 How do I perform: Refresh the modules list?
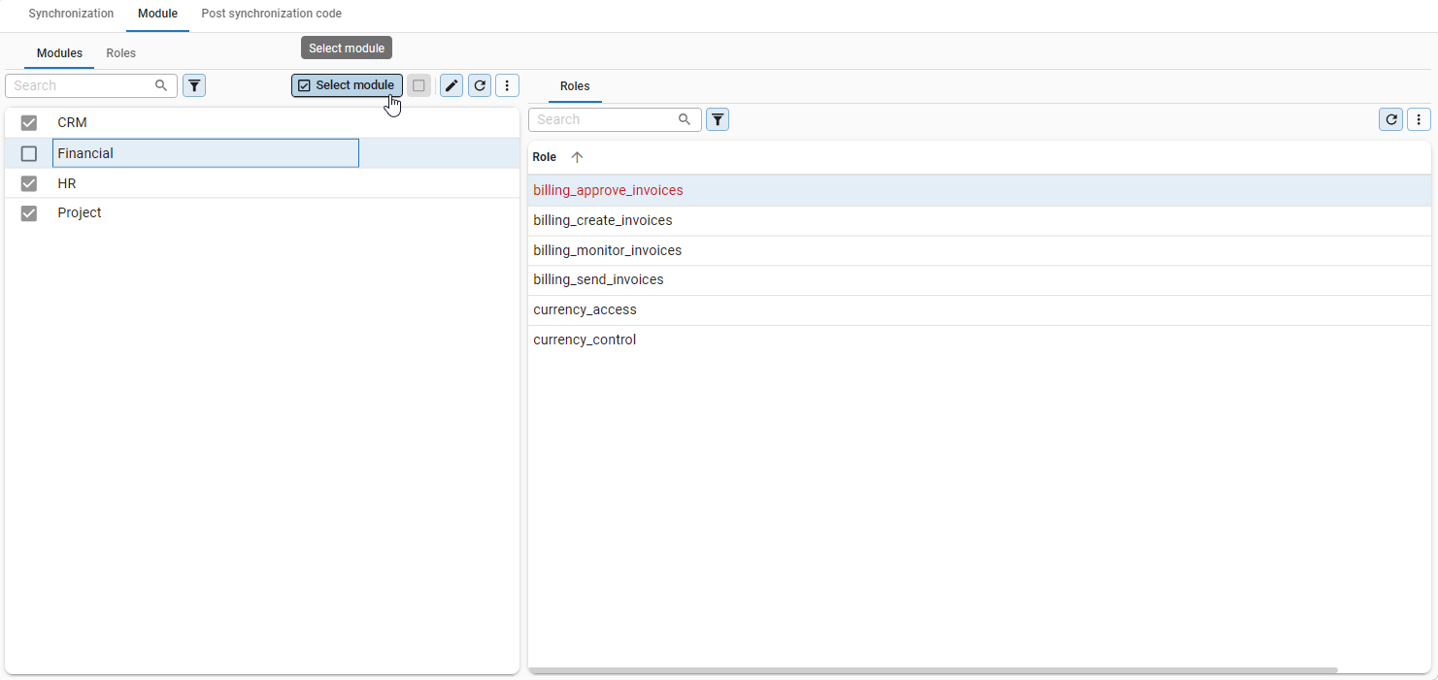479,85
